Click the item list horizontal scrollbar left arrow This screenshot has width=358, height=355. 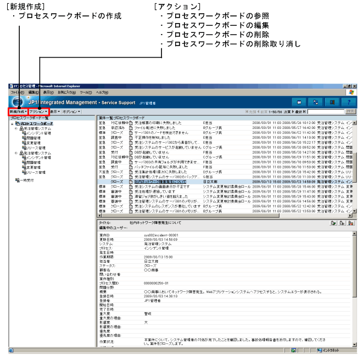[99, 216]
